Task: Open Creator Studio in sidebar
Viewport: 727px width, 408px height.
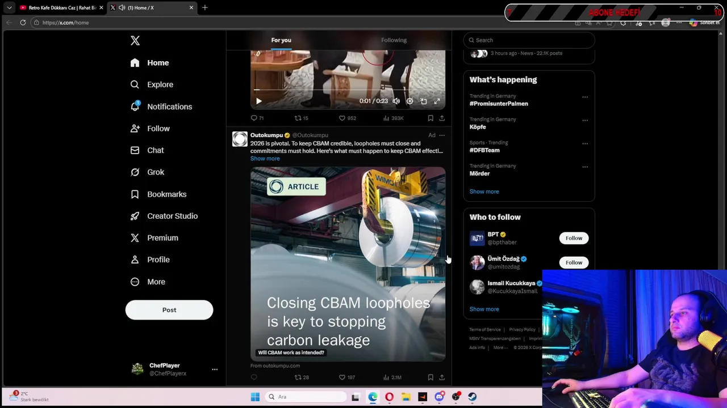Action: [x=164, y=216]
